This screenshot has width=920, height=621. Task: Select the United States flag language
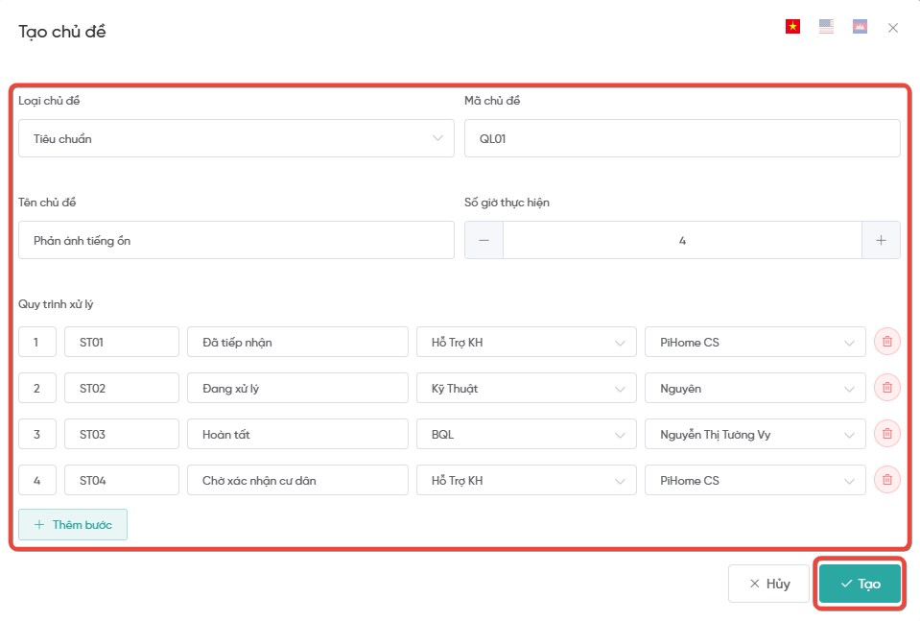(x=826, y=27)
